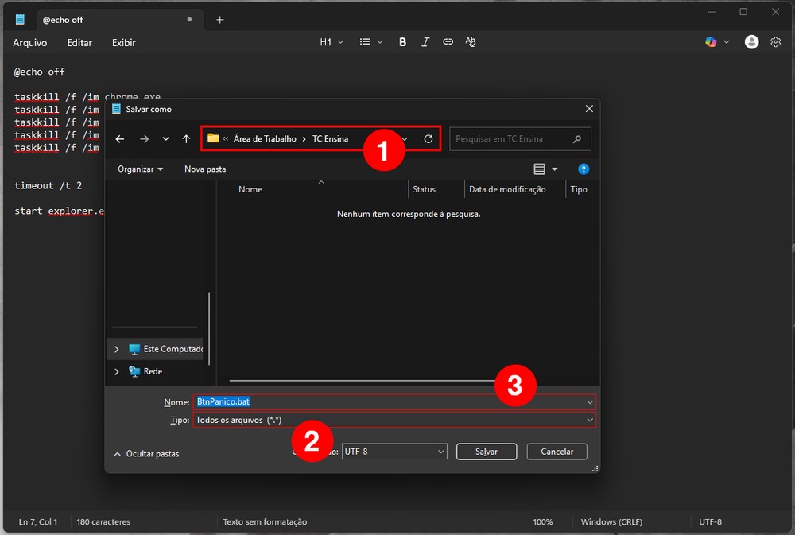Open the Arquivo menu
The image size is (795, 535).
coord(30,42)
